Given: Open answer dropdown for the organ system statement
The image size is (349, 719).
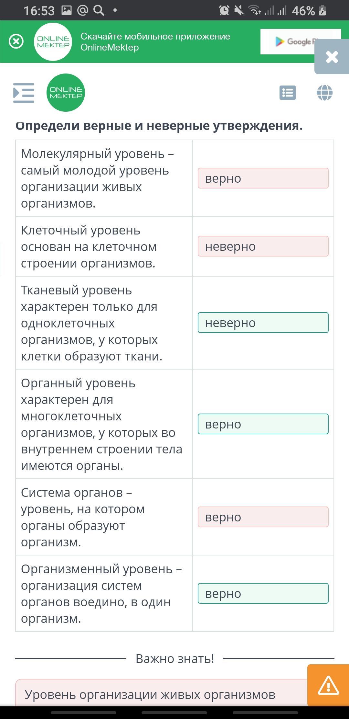Looking at the screenshot, I should pyautogui.click(x=263, y=517).
